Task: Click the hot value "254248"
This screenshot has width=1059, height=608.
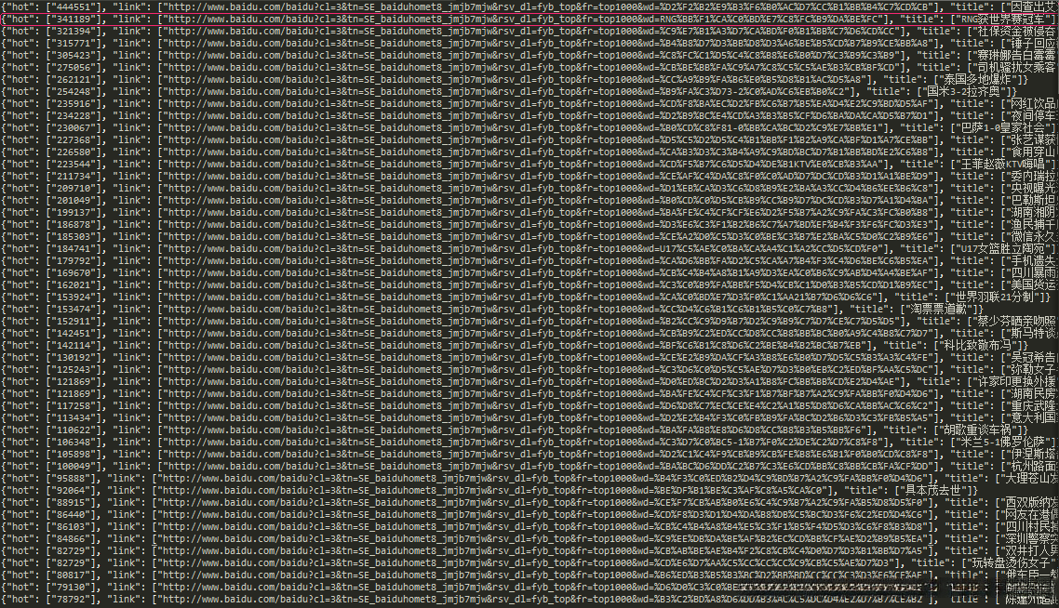Action: 74,92
